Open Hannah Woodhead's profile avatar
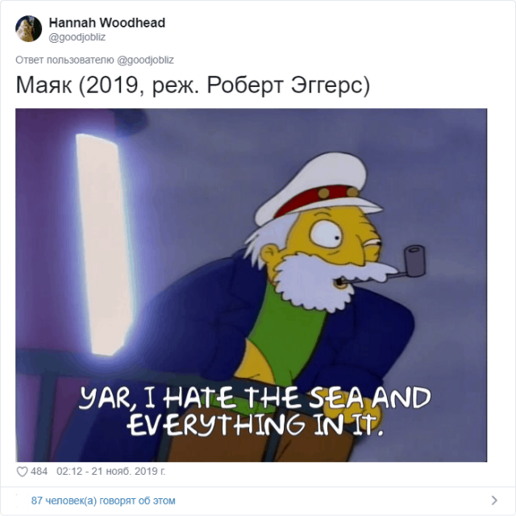This screenshot has height=516, width=516. (x=29, y=29)
